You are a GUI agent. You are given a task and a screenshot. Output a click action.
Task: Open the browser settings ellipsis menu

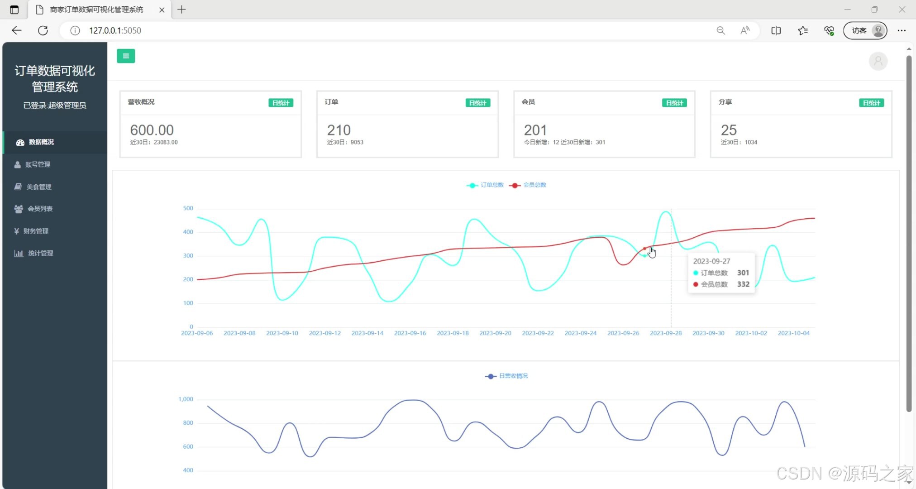(902, 30)
